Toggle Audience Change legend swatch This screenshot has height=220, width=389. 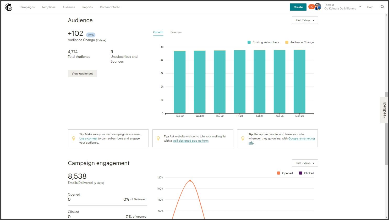287,42
